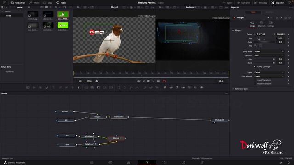
Task: Toggle the Clamp Coverage checkbox
Action: (x=254, y=67)
